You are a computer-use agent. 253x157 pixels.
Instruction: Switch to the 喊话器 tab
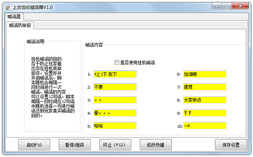point(14,16)
